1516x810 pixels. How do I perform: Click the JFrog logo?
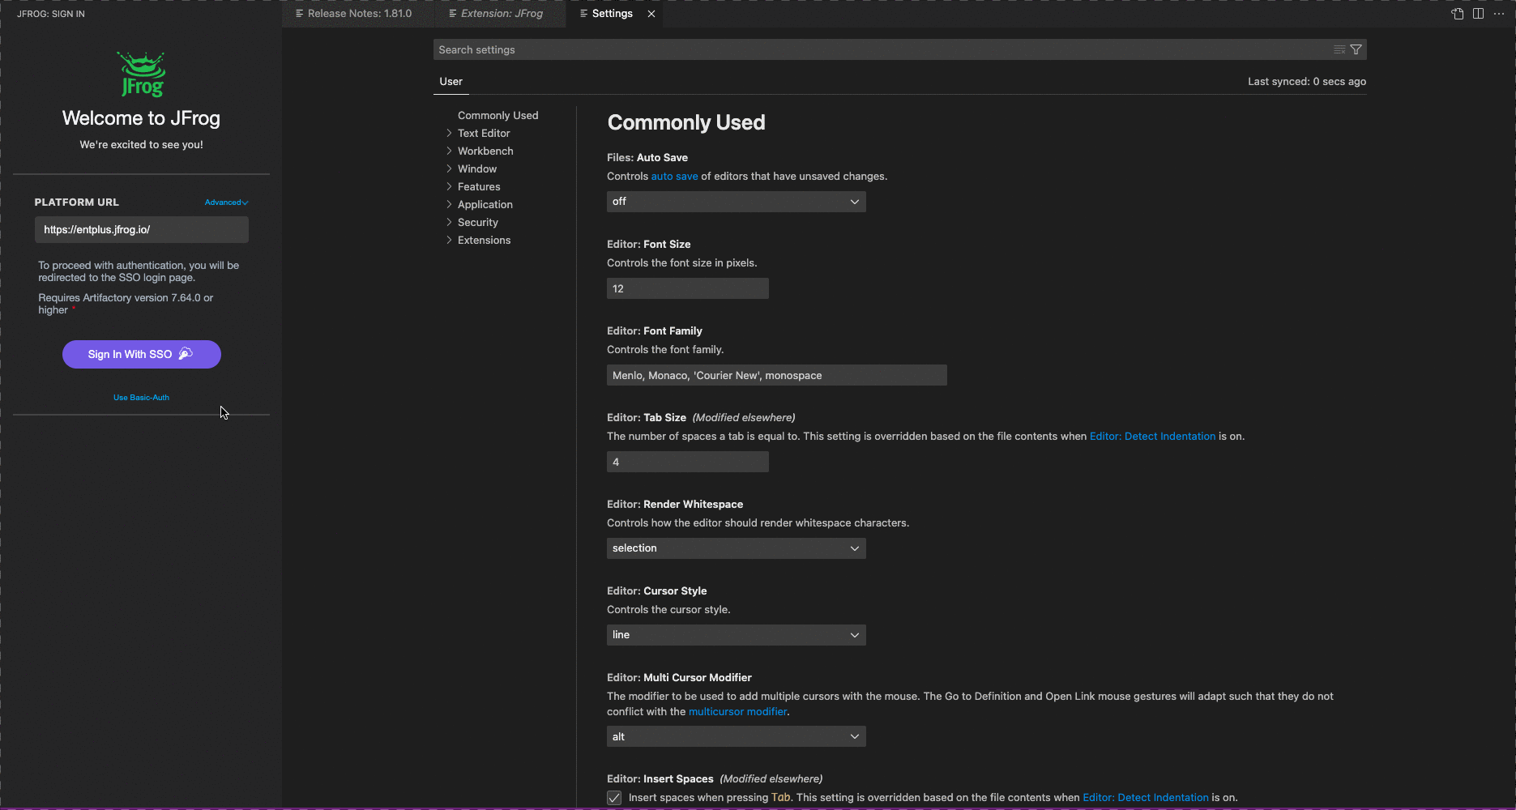(140, 74)
